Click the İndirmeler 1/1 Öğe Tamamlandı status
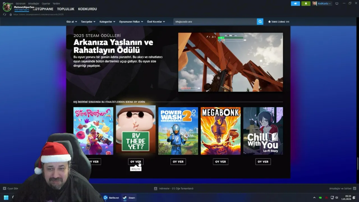 click(174, 189)
